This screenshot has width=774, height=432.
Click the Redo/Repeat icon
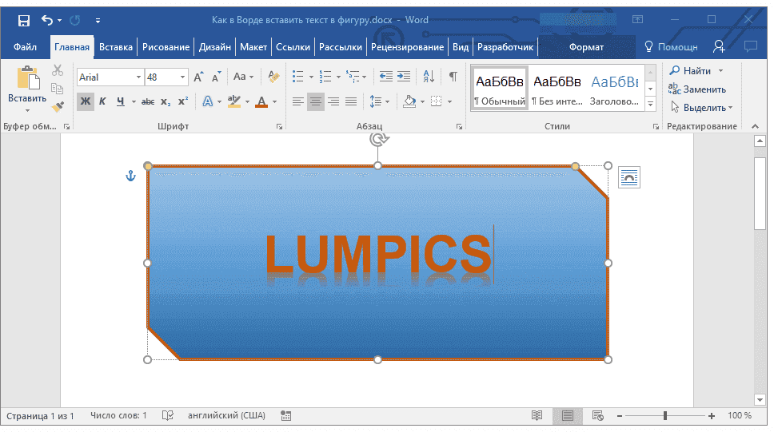[x=75, y=20]
